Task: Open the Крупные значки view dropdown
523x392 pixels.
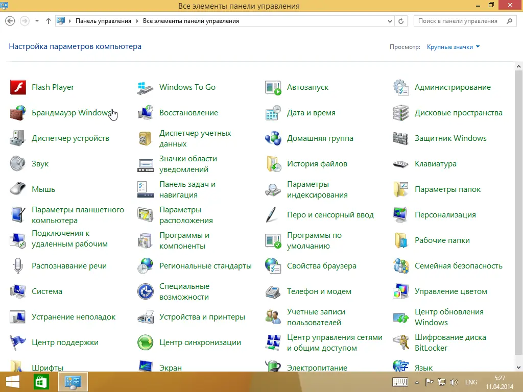Action: [451, 46]
